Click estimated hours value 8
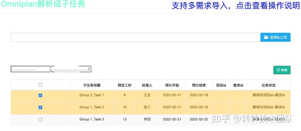 tap(125, 95)
